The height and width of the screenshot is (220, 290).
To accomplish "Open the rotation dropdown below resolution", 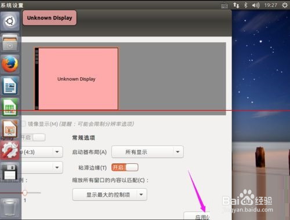I will pos(42,167).
